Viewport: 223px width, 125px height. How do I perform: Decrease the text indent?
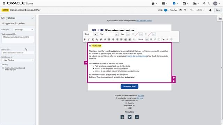(125, 39)
